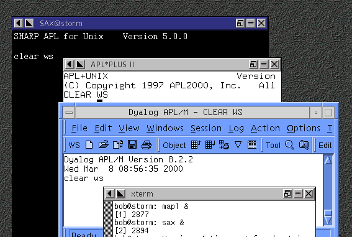Screen dimensions: 352x237
Task: Click 'bob@storm: sax &' line in xterm
Action: click(x=149, y=223)
